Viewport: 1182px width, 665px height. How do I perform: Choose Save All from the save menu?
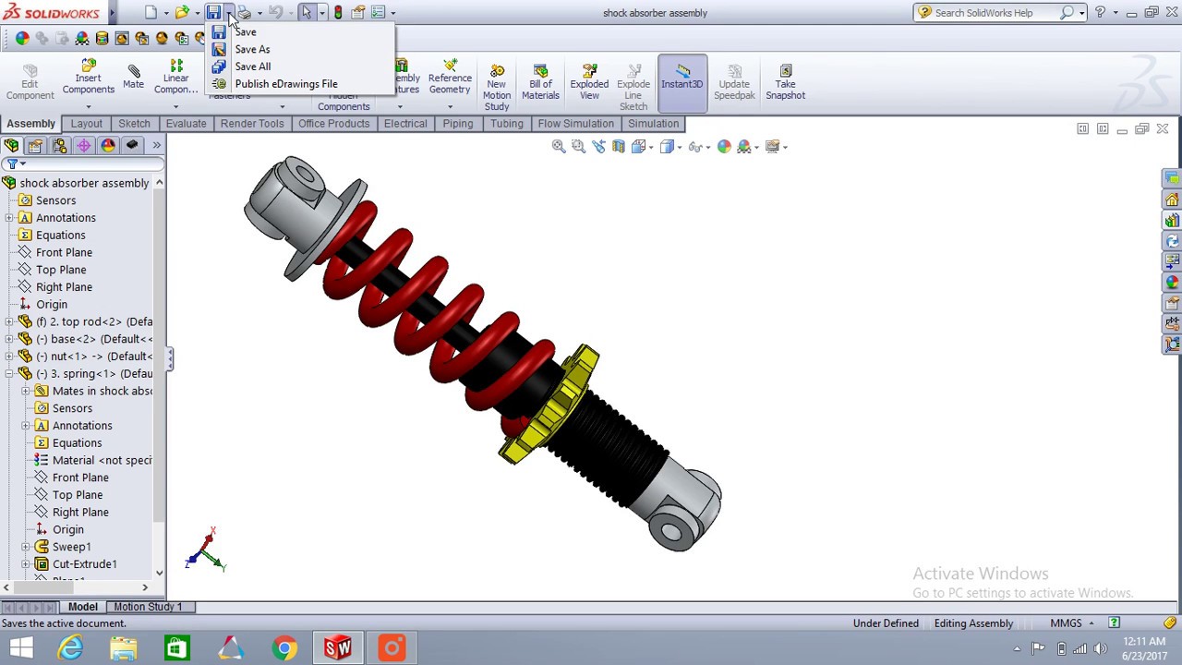pyautogui.click(x=252, y=66)
